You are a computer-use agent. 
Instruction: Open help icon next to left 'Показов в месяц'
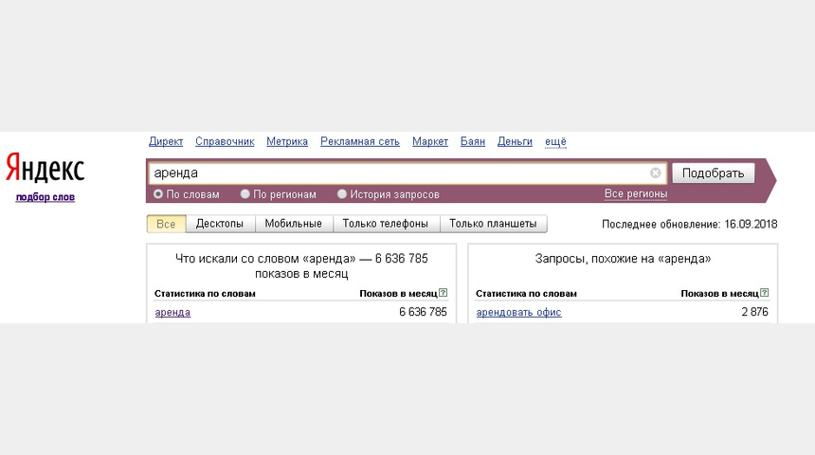click(x=443, y=293)
